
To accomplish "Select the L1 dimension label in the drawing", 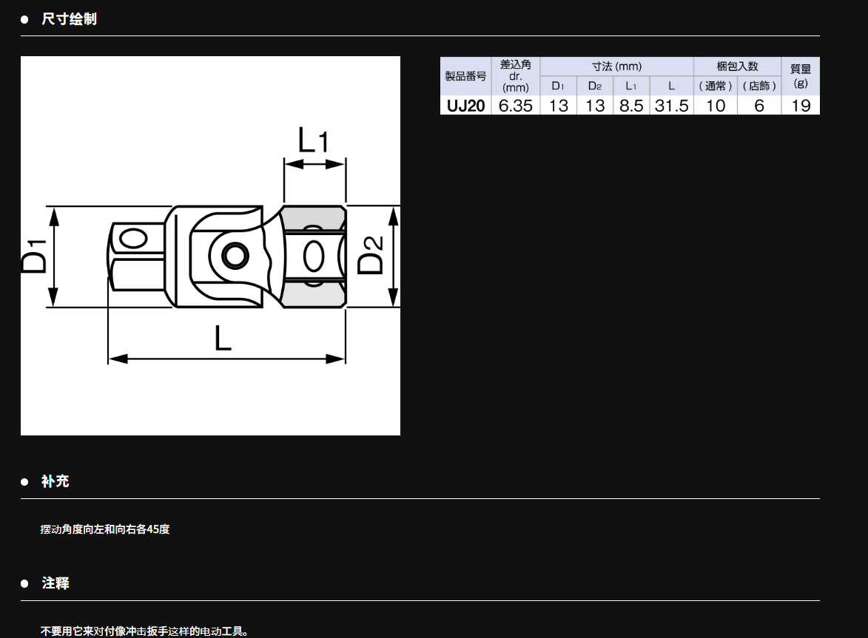I will tap(313, 140).
